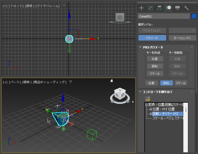Collapse the コントローラを割り当て rollout

click(140, 92)
